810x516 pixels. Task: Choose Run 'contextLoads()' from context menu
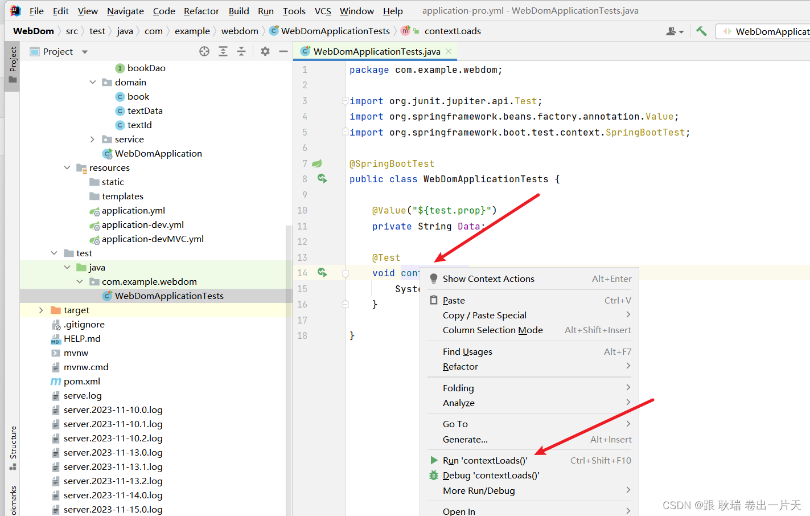pos(529,460)
